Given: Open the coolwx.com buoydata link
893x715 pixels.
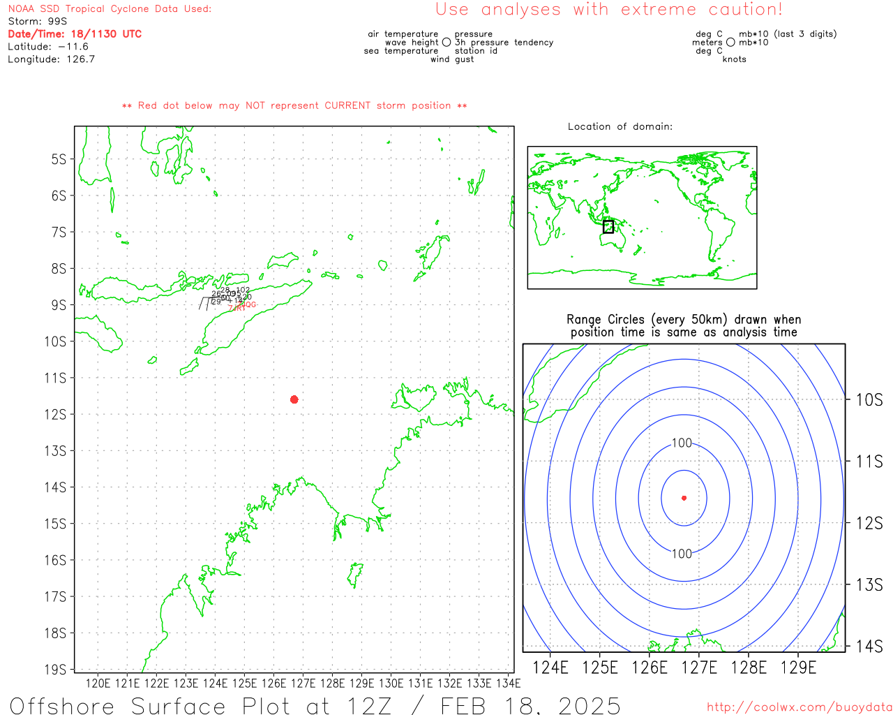Looking at the screenshot, I should pos(800,707).
